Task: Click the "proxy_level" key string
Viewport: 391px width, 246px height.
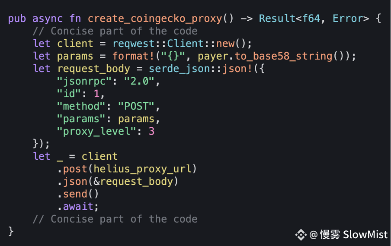Action: (96, 132)
